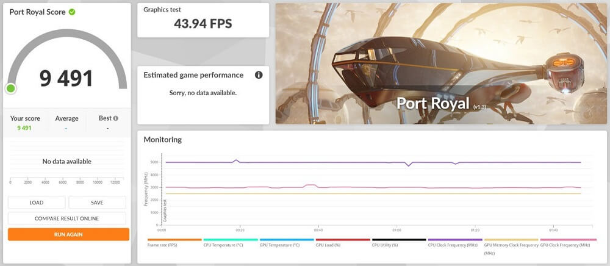
Task: Click the green verified checkmark icon
Action: click(72, 12)
